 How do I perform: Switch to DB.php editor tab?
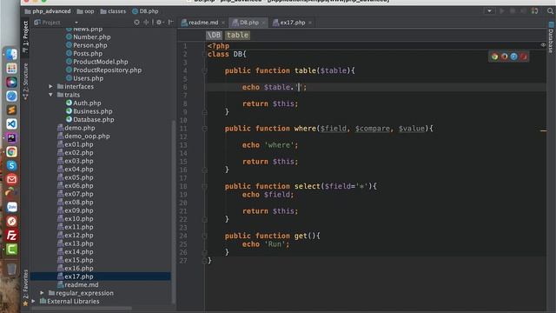point(248,23)
